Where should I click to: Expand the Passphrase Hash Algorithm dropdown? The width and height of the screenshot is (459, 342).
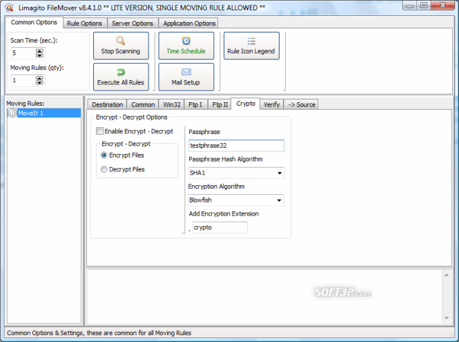[280, 173]
